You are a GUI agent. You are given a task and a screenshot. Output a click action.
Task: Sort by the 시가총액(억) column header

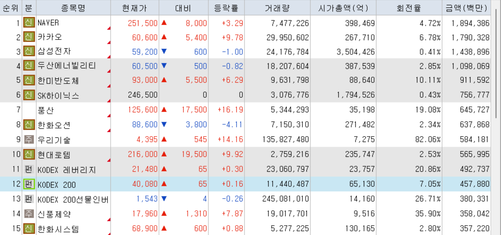(343, 8)
